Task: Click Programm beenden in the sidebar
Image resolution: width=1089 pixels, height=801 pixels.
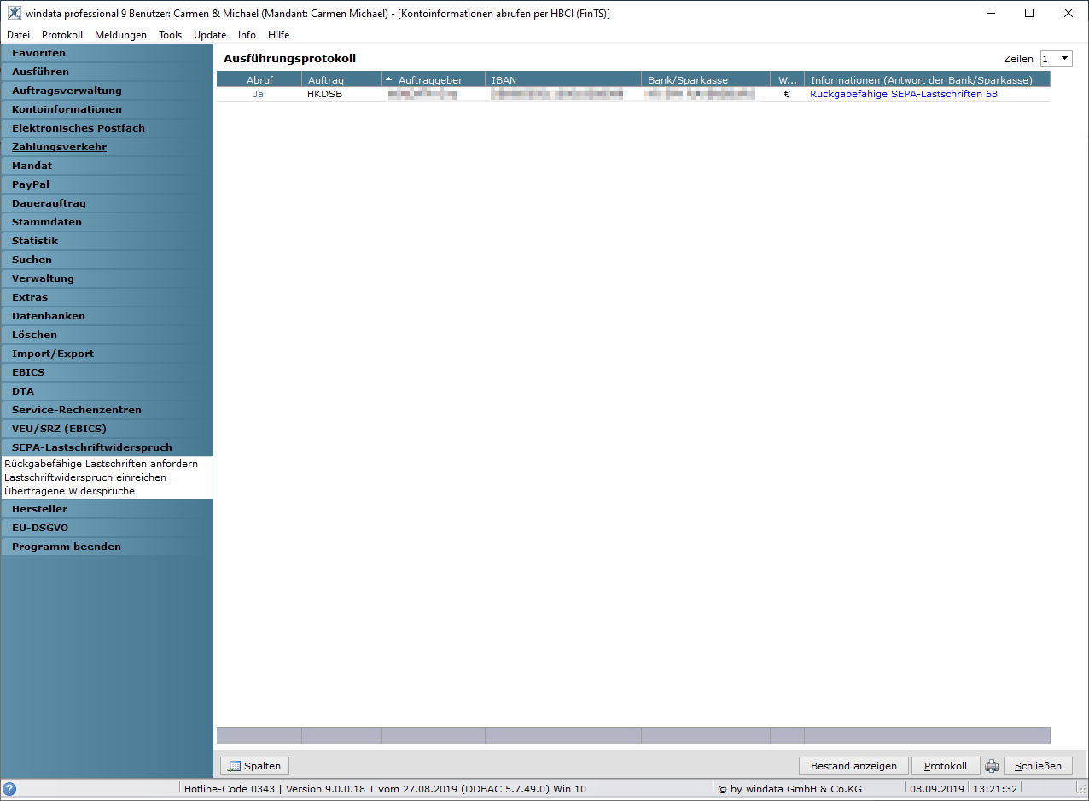Action: click(x=107, y=547)
